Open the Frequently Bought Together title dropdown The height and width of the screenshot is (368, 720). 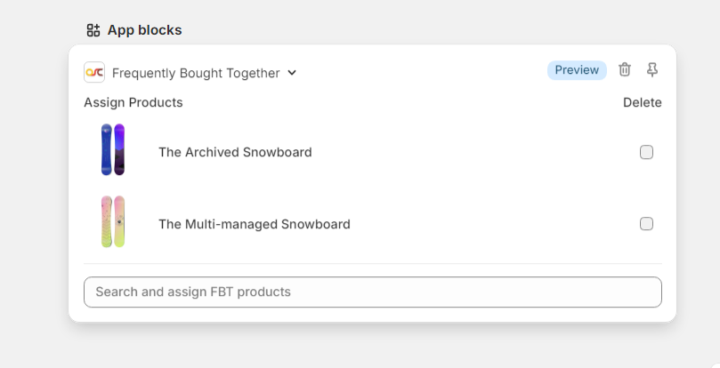pos(196,73)
